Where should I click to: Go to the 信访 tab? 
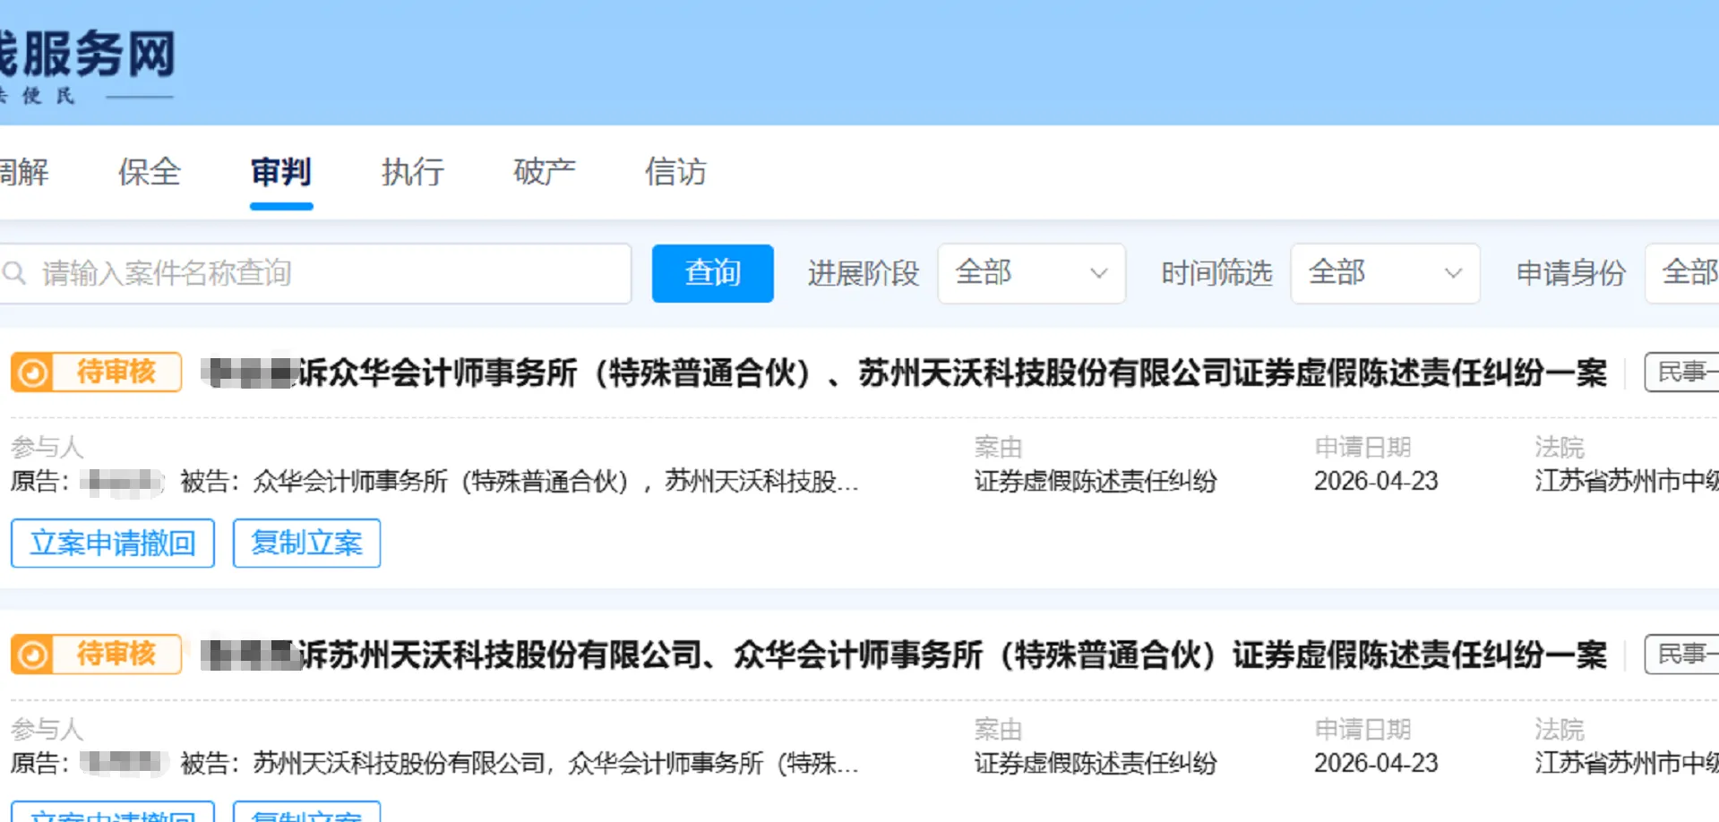676,172
